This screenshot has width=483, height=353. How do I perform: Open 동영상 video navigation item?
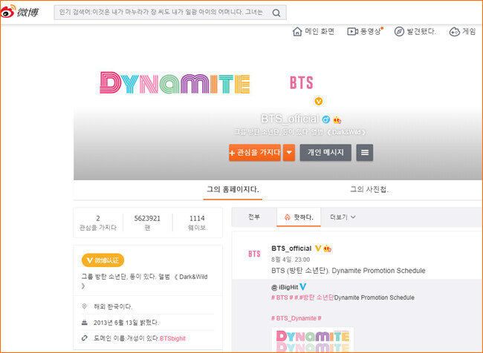366,31
